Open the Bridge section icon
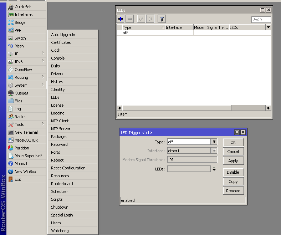The height and width of the screenshot is (235, 281). (x=11, y=22)
